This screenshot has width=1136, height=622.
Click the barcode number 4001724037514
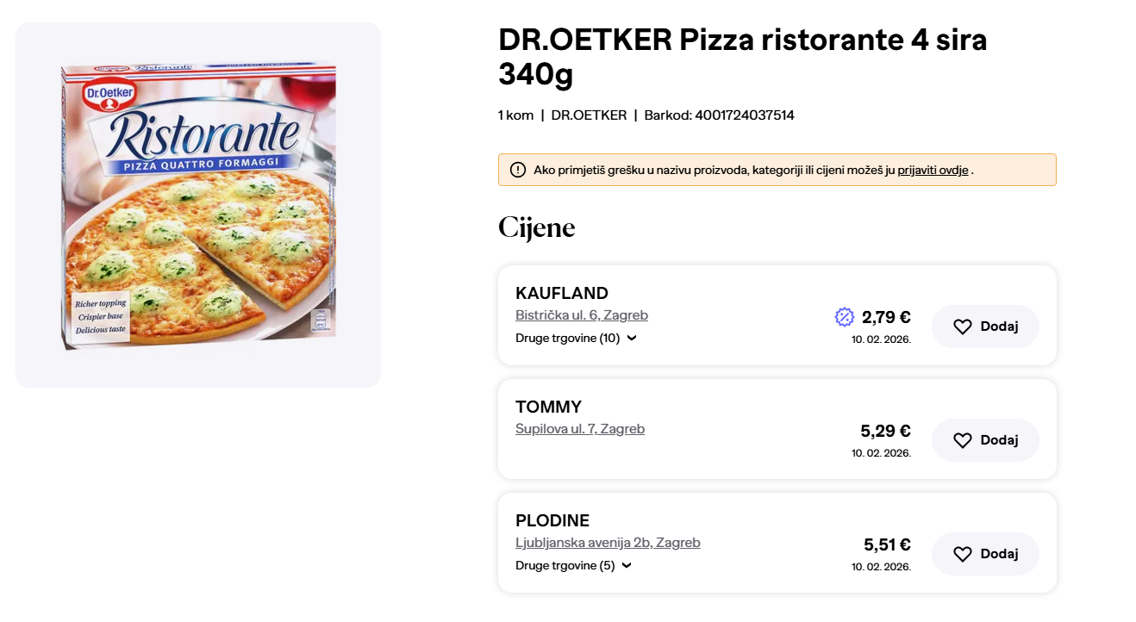coord(745,115)
